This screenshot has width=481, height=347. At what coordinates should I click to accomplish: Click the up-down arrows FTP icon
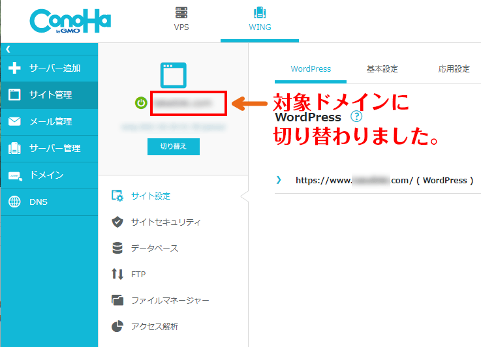[x=117, y=274]
